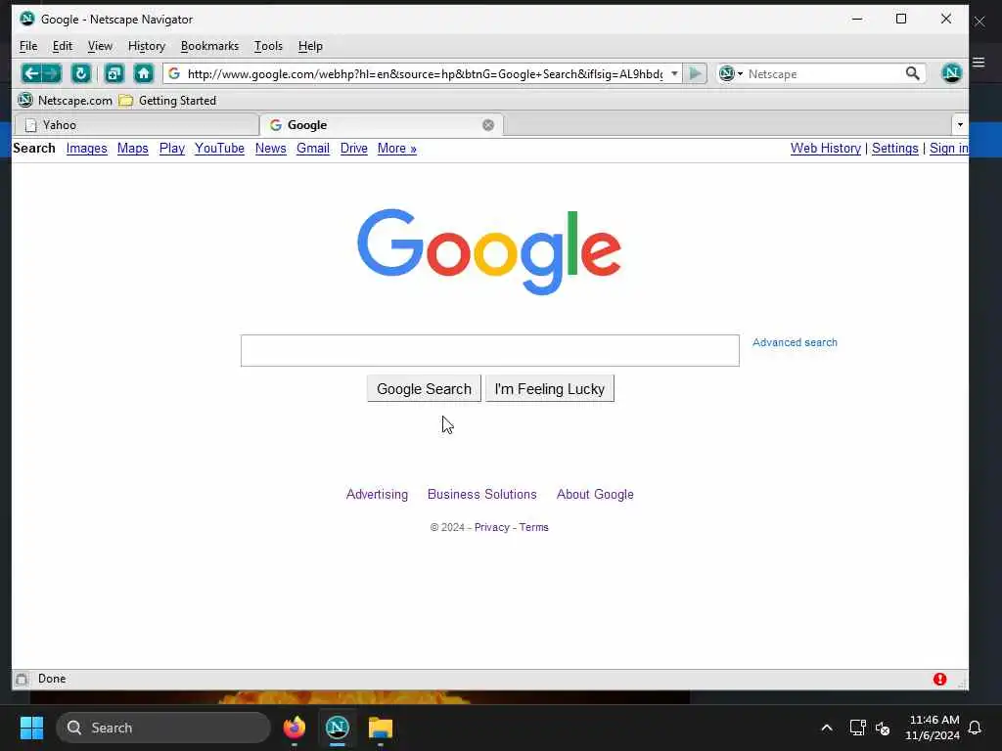Click the muted volume tray icon
1002x751 pixels.
click(x=883, y=728)
